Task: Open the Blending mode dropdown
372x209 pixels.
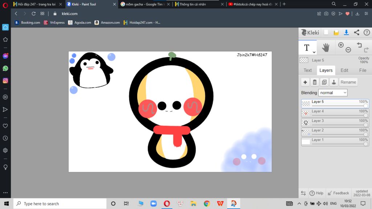Action: 333,93
